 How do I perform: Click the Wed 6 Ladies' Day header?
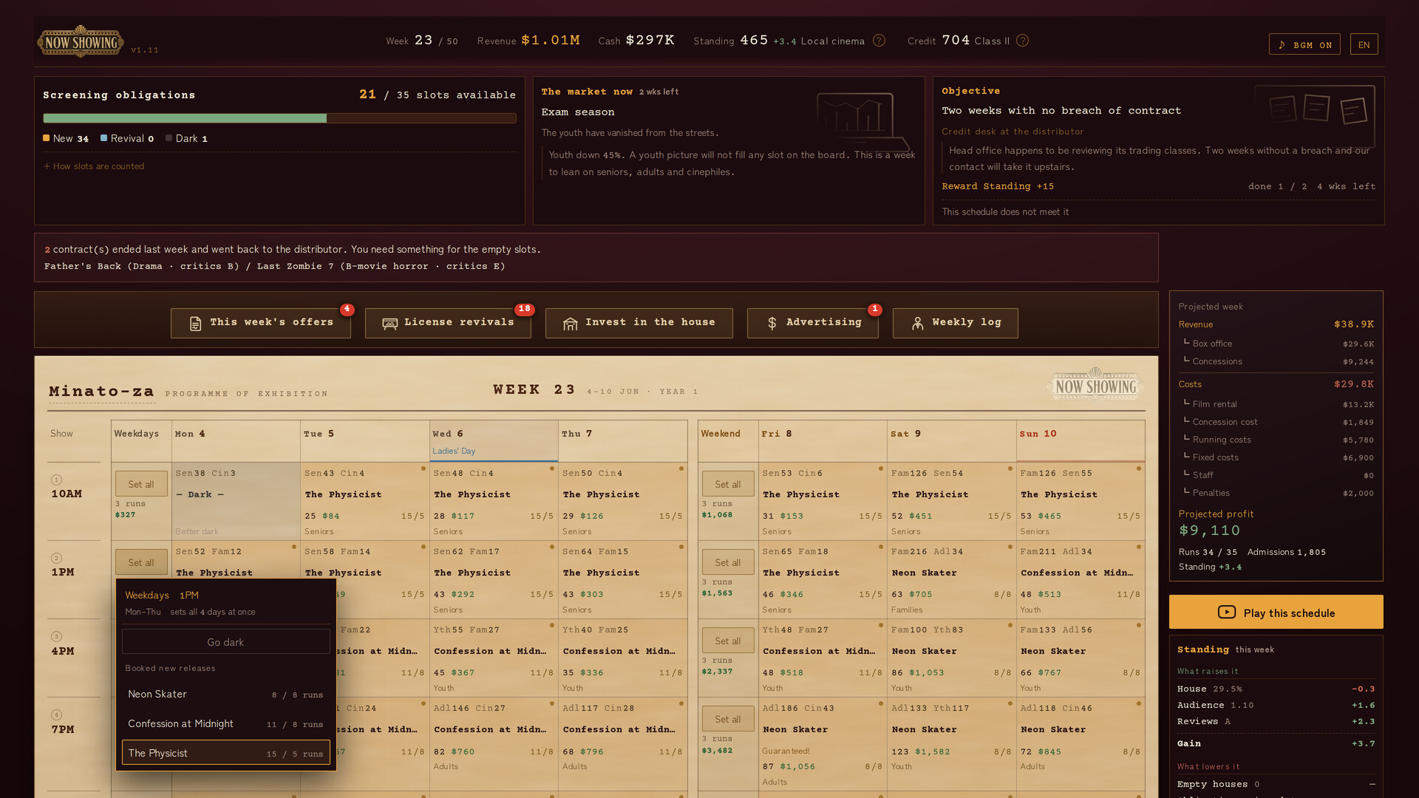494,441
